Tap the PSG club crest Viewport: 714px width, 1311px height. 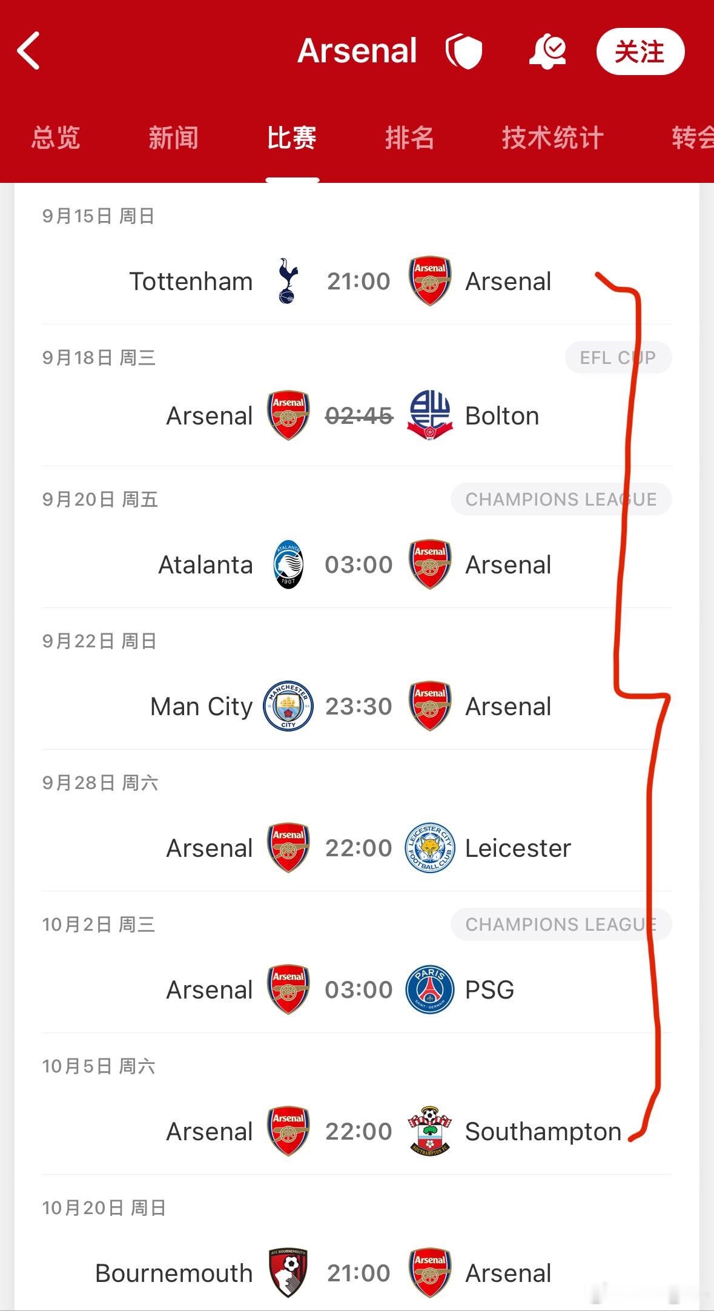(430, 989)
